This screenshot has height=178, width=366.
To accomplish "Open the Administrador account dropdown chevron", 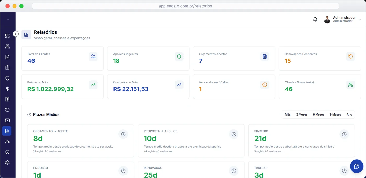I will point(359,19).
